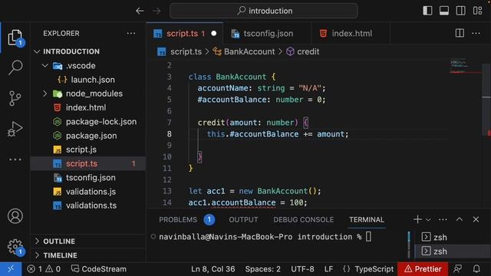Open the TERMINAL panel tab

coord(367,220)
